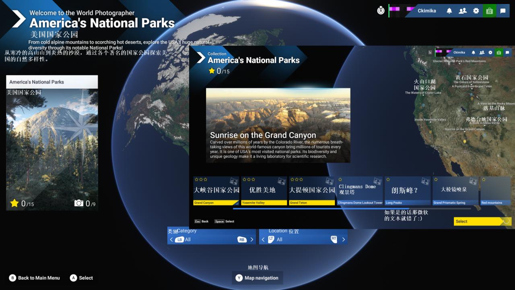
Task: Select the Grand Teton card
Action: [x=312, y=191]
